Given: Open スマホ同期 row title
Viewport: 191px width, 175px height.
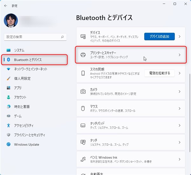Looking at the screenshot, I should (97, 69).
